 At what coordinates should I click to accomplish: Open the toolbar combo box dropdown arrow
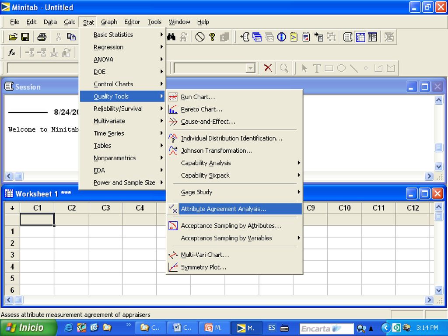tap(251, 68)
